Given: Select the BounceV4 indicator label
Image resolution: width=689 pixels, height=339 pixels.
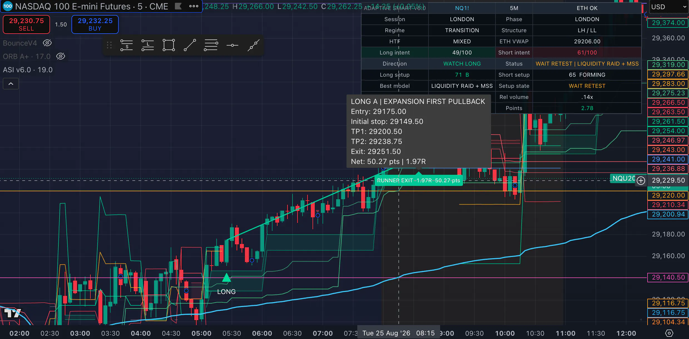Looking at the screenshot, I should tap(20, 43).
